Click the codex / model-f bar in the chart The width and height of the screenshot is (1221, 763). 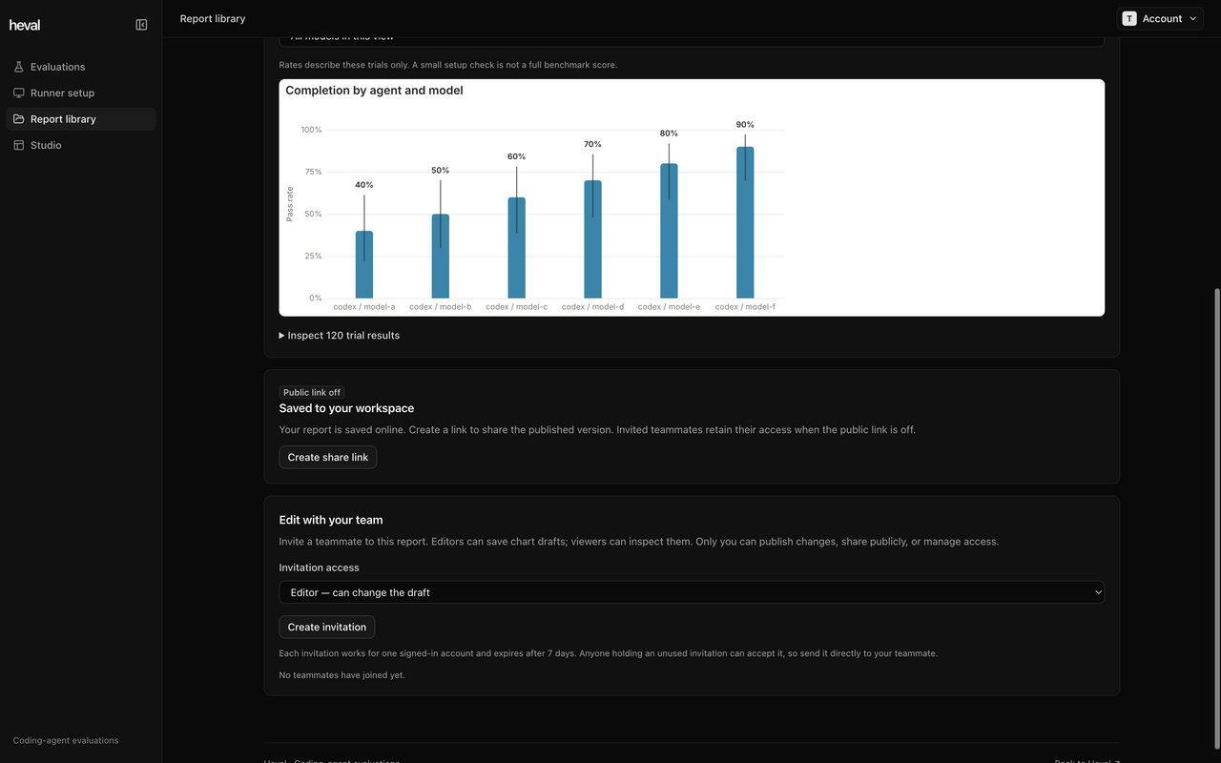click(745, 222)
